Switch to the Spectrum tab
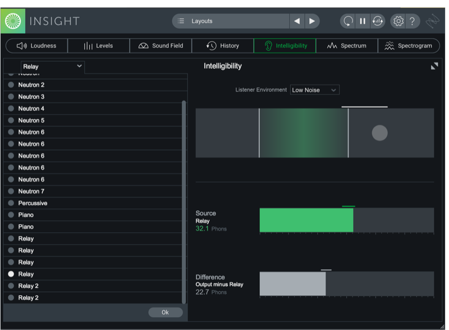Viewport: 449px width, 330px height. point(347,46)
